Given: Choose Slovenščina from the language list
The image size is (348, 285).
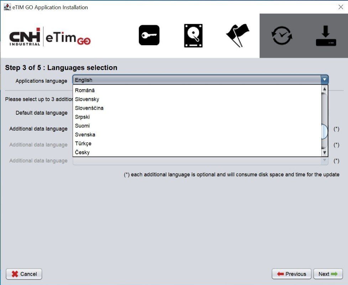Looking at the screenshot, I should pyautogui.click(x=197, y=108).
